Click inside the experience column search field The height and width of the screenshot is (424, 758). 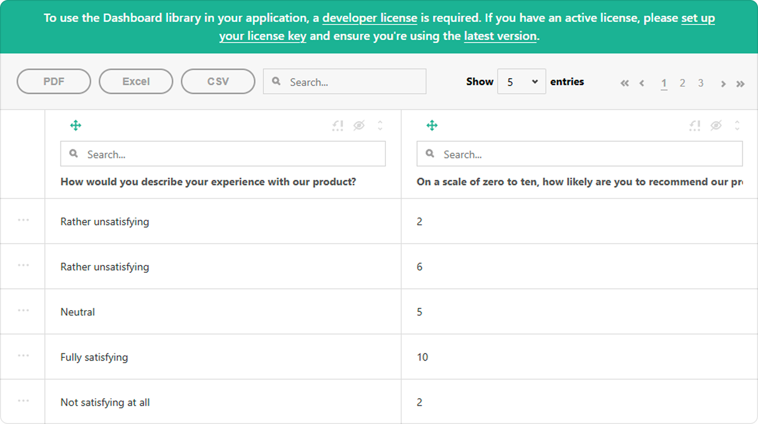tap(223, 154)
